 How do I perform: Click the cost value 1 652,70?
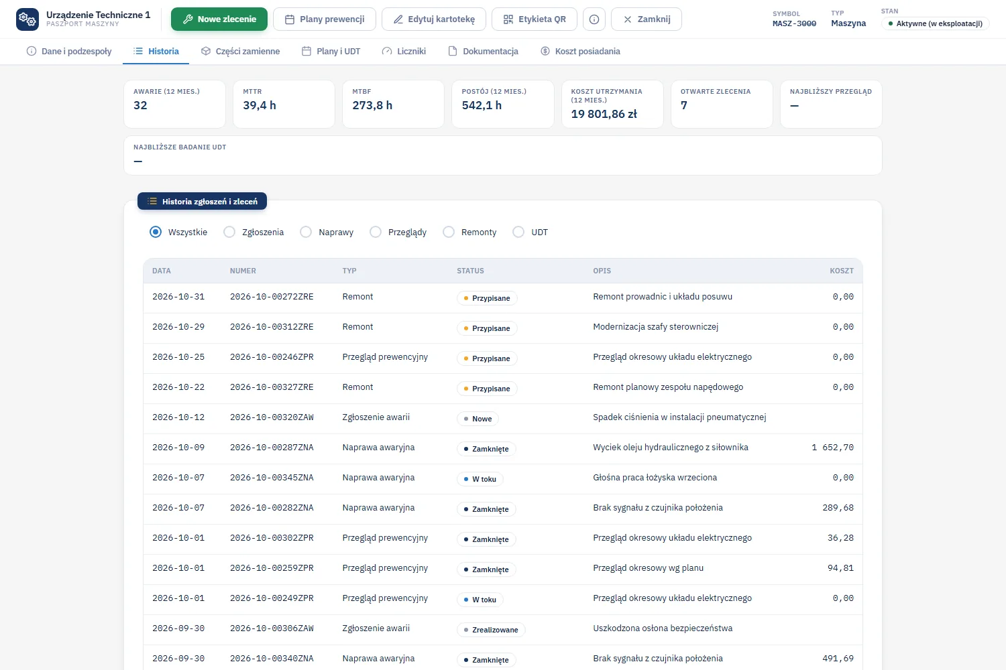point(832,448)
